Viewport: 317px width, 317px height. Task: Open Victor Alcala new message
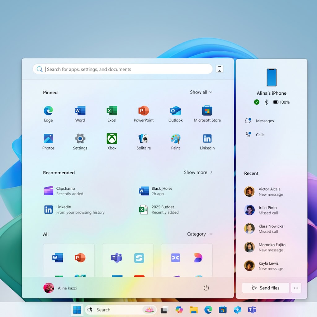click(x=264, y=191)
